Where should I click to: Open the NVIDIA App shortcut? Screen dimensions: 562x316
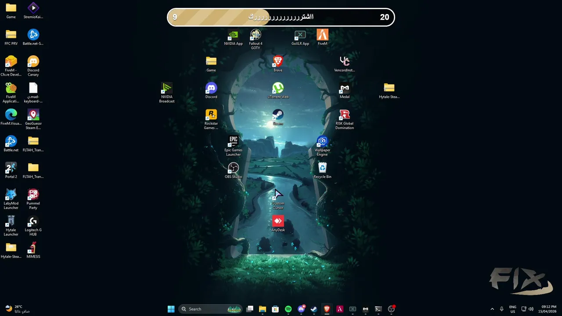[233, 37]
